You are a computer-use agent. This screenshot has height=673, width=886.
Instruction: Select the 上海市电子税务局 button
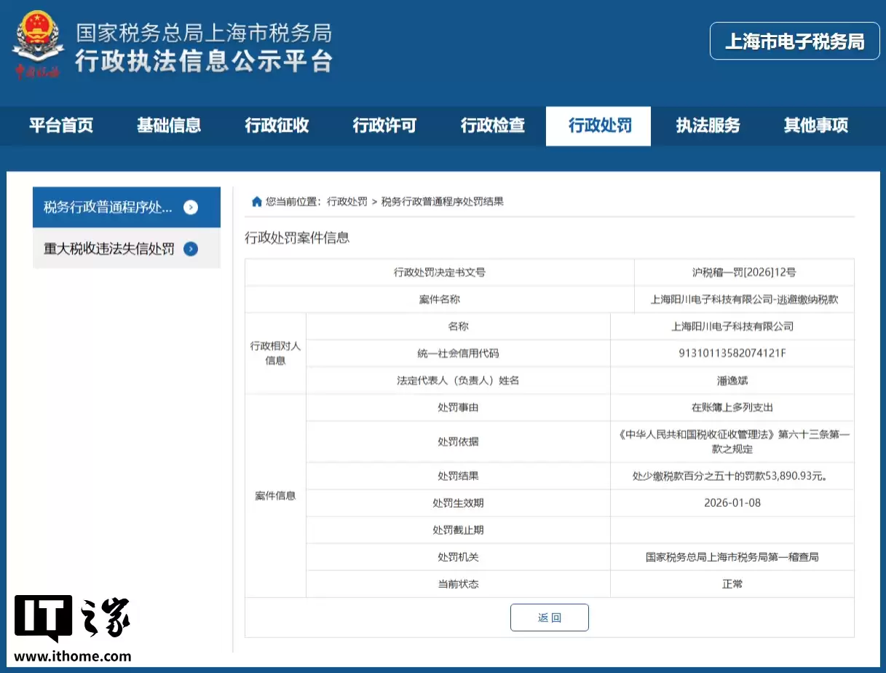tap(794, 42)
